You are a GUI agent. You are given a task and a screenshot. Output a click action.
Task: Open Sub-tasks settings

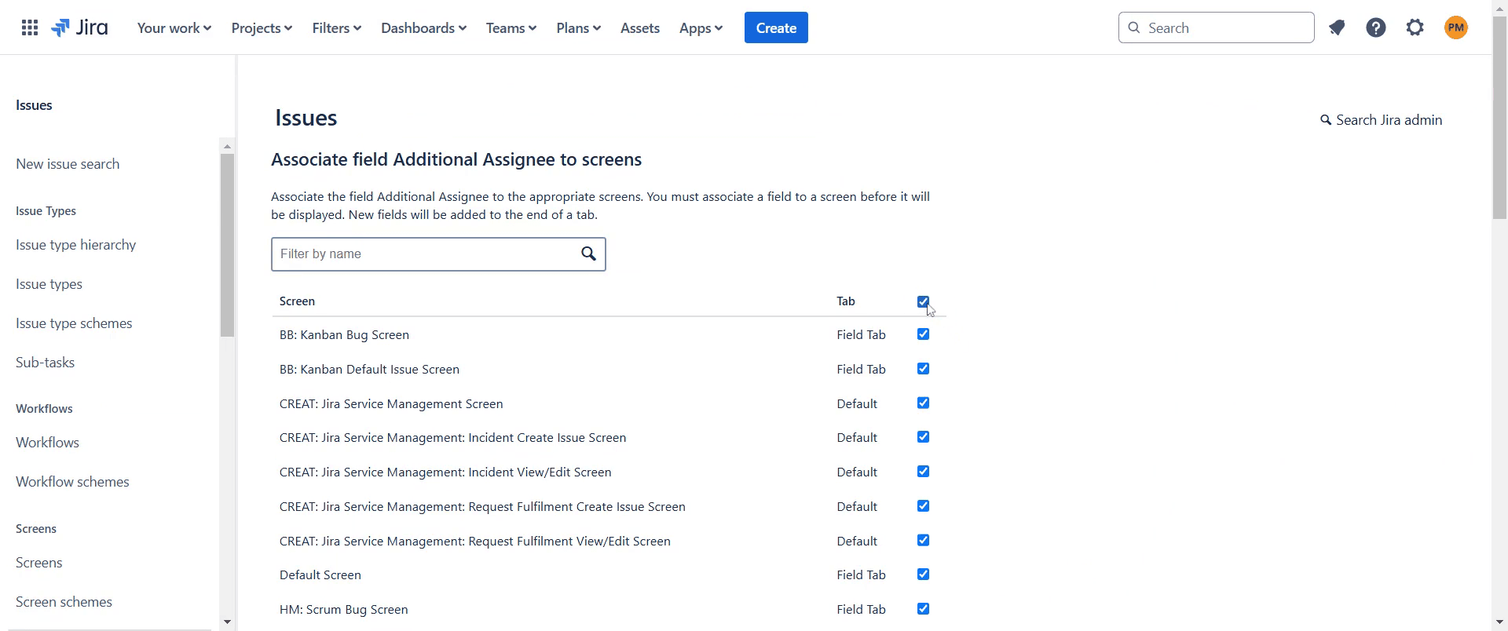pos(45,363)
